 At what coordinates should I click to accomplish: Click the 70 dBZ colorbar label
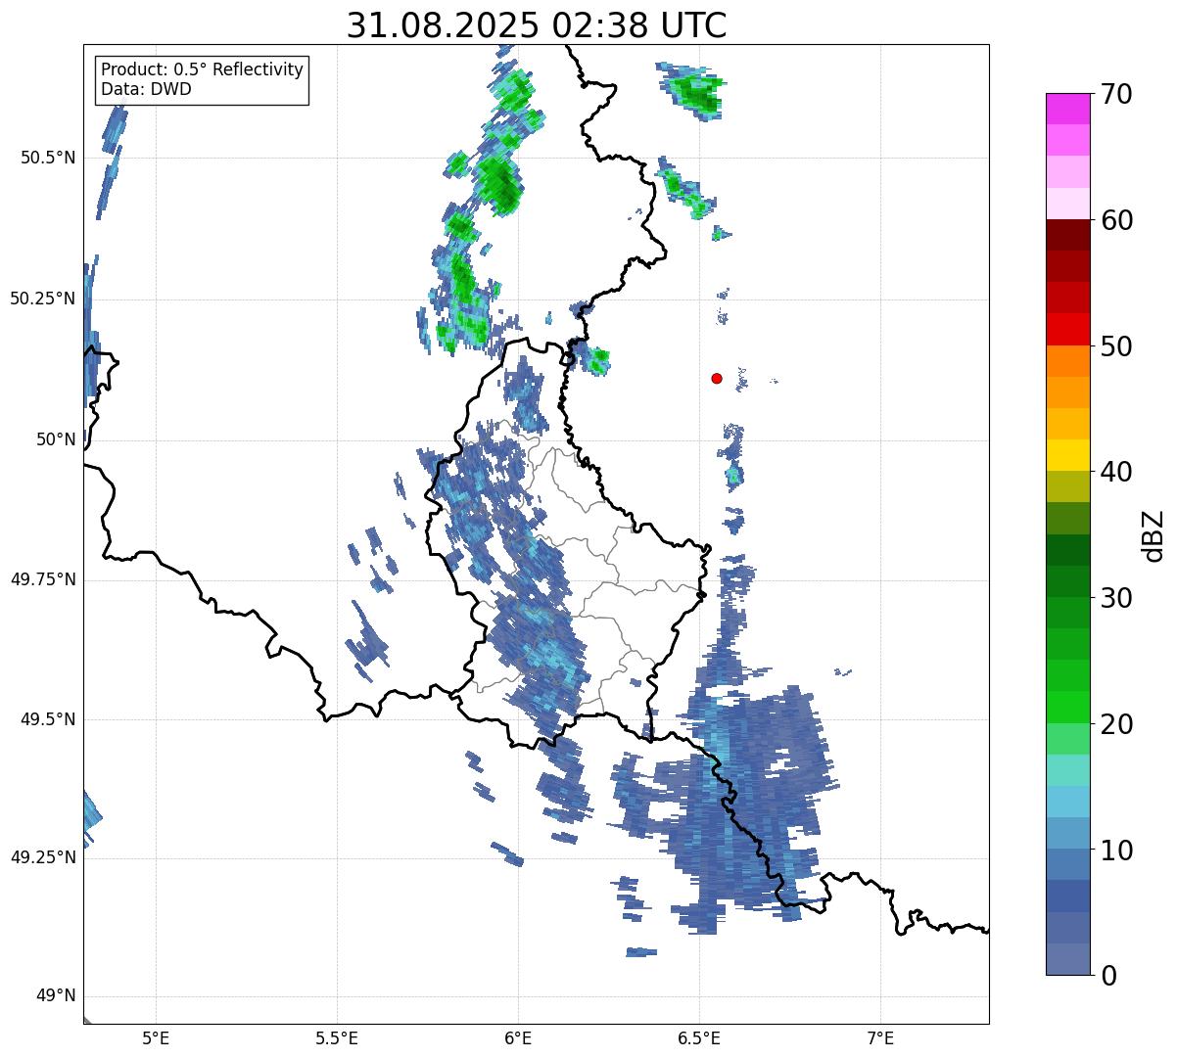coord(1115,94)
